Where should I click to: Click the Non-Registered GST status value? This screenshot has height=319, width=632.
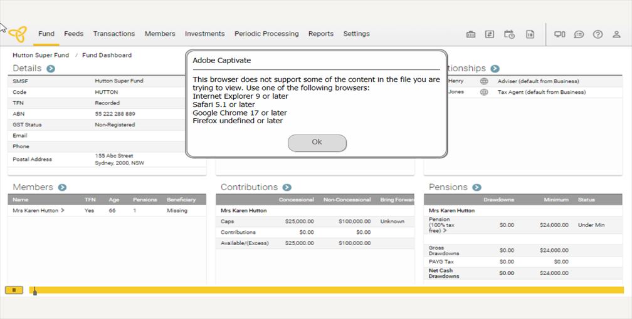pyautogui.click(x=115, y=124)
